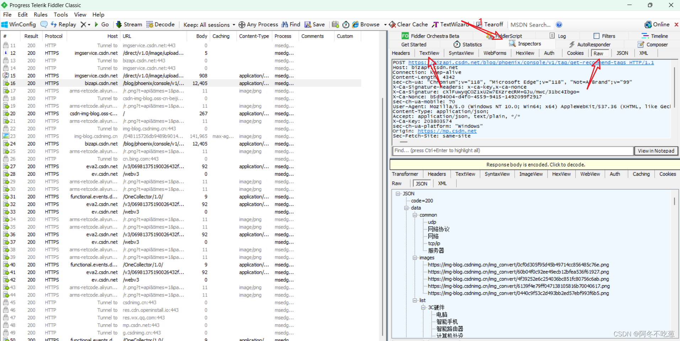680x341 pixels.
Task: Sort sessions by the Host column header
Action: click(x=112, y=36)
